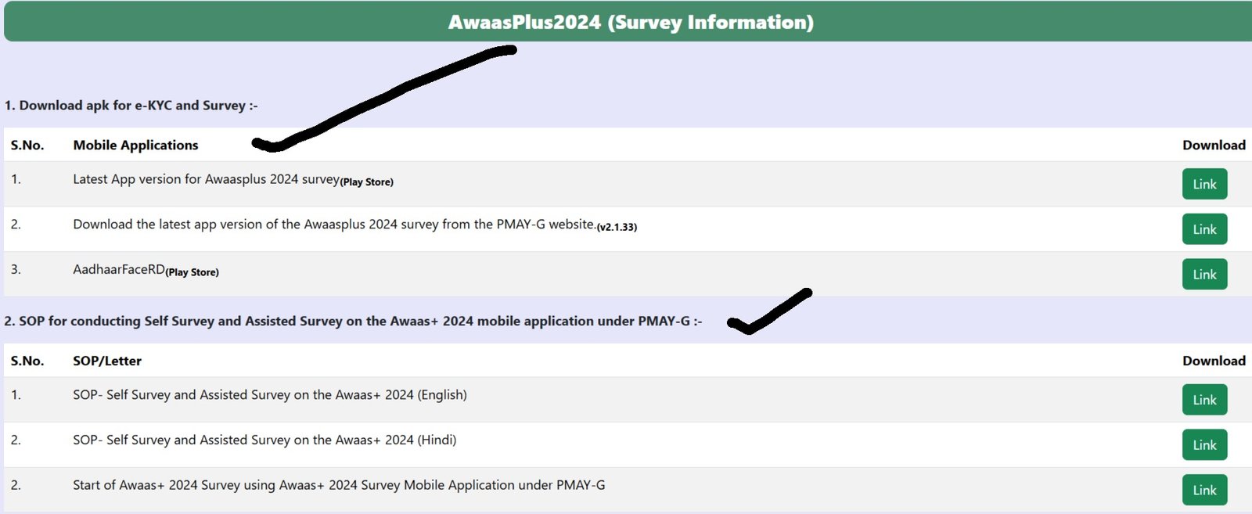Click the 'SOP/Letter' column header
This screenshot has height=514, width=1252.
[x=107, y=361]
